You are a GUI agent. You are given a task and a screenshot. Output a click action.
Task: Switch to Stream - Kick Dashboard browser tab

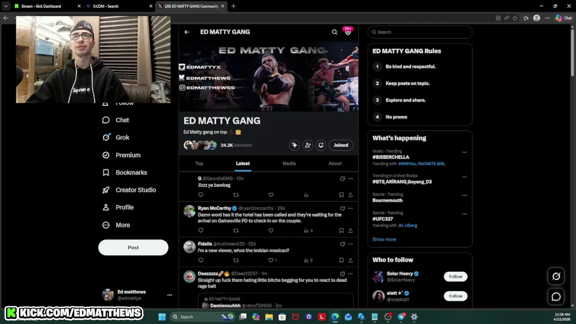pyautogui.click(x=47, y=6)
